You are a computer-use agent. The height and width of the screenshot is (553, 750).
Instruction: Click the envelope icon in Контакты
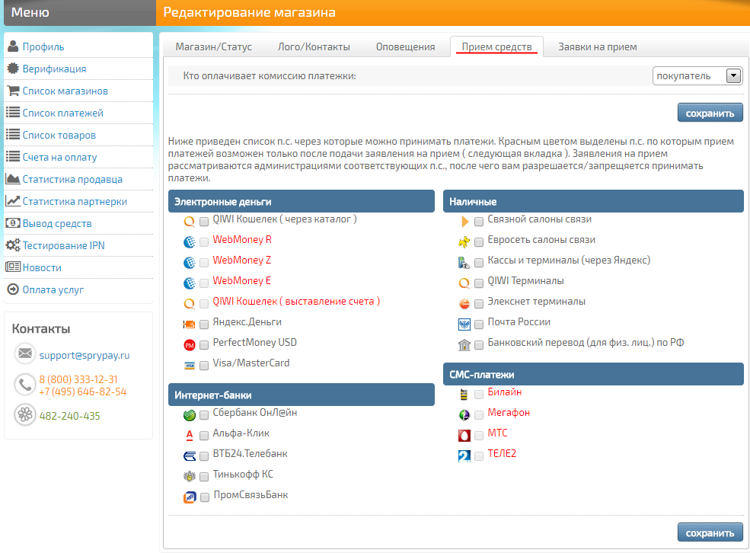[25, 354]
